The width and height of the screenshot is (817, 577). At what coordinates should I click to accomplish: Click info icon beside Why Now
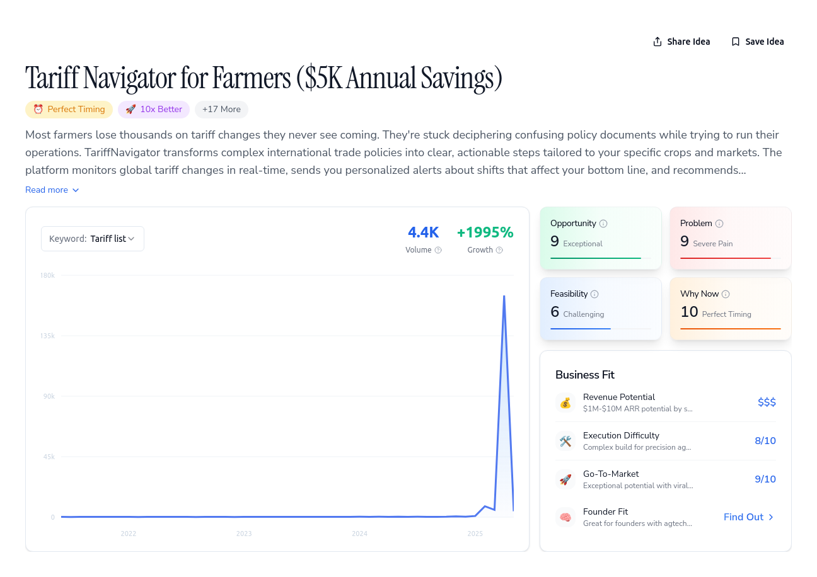pyautogui.click(x=726, y=294)
